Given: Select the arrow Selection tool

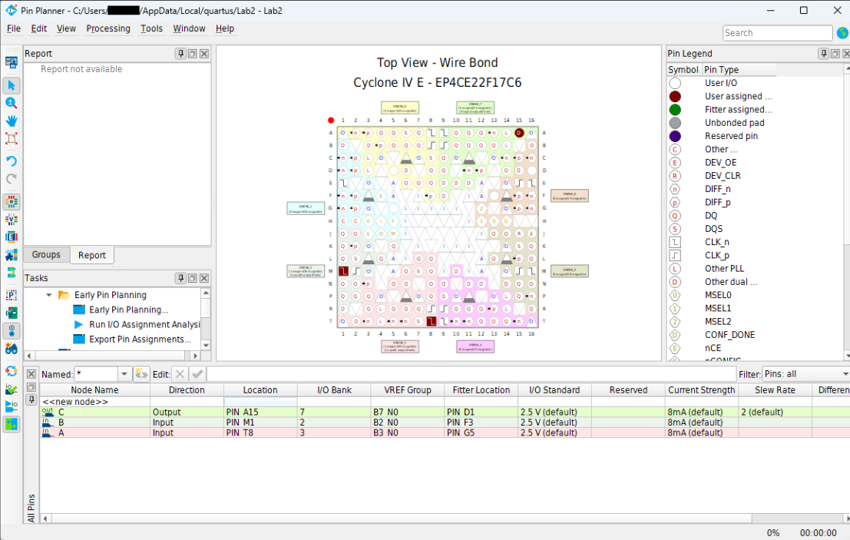Looking at the screenshot, I should click(x=12, y=85).
